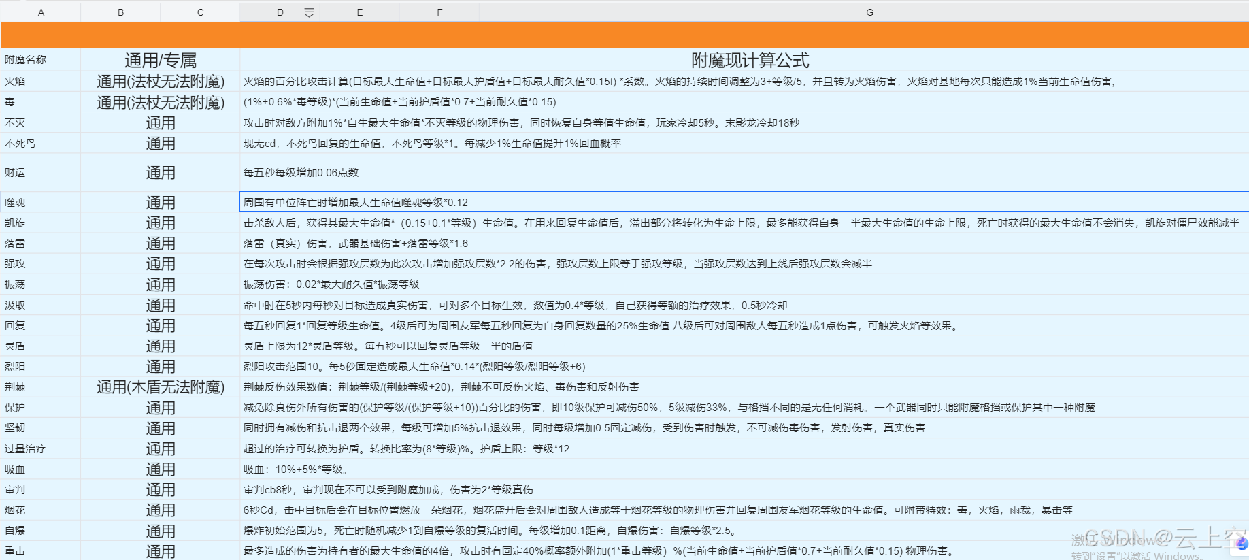
Task: Select the cell '过量治疗'
Action: click(41, 448)
